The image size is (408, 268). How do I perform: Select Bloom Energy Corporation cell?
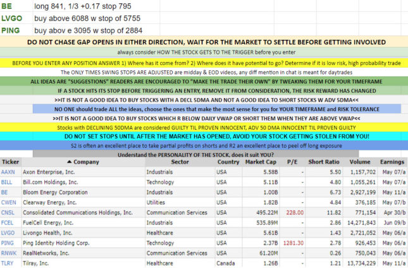point(83,192)
